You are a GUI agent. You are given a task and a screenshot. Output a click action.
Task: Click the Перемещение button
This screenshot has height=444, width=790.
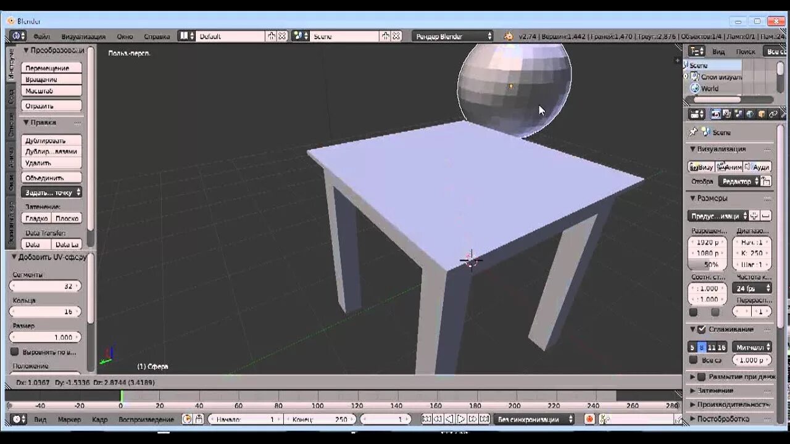click(52, 68)
